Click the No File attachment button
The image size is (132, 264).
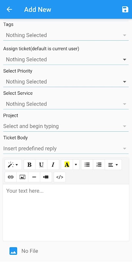pyautogui.click(x=24, y=251)
